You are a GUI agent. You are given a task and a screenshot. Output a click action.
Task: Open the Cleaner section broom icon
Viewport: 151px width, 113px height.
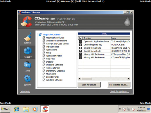pos(28,37)
